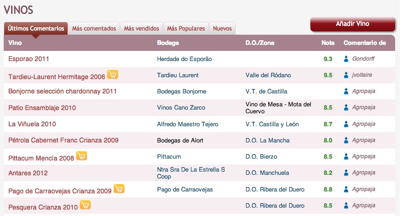Click user icon next to Gondorff
Image resolution: width=403 pixels, height=216 pixels.
click(x=346, y=59)
